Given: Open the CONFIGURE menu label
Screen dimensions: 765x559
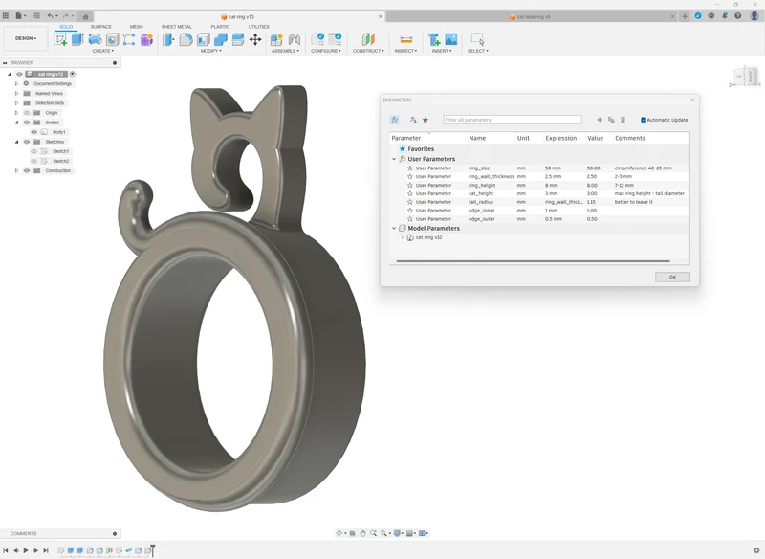Looking at the screenshot, I should point(326,51).
